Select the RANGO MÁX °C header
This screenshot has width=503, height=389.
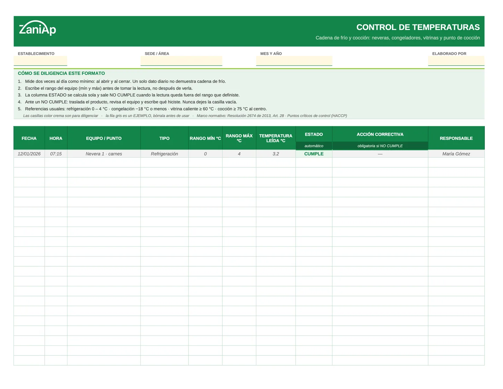click(x=239, y=138)
